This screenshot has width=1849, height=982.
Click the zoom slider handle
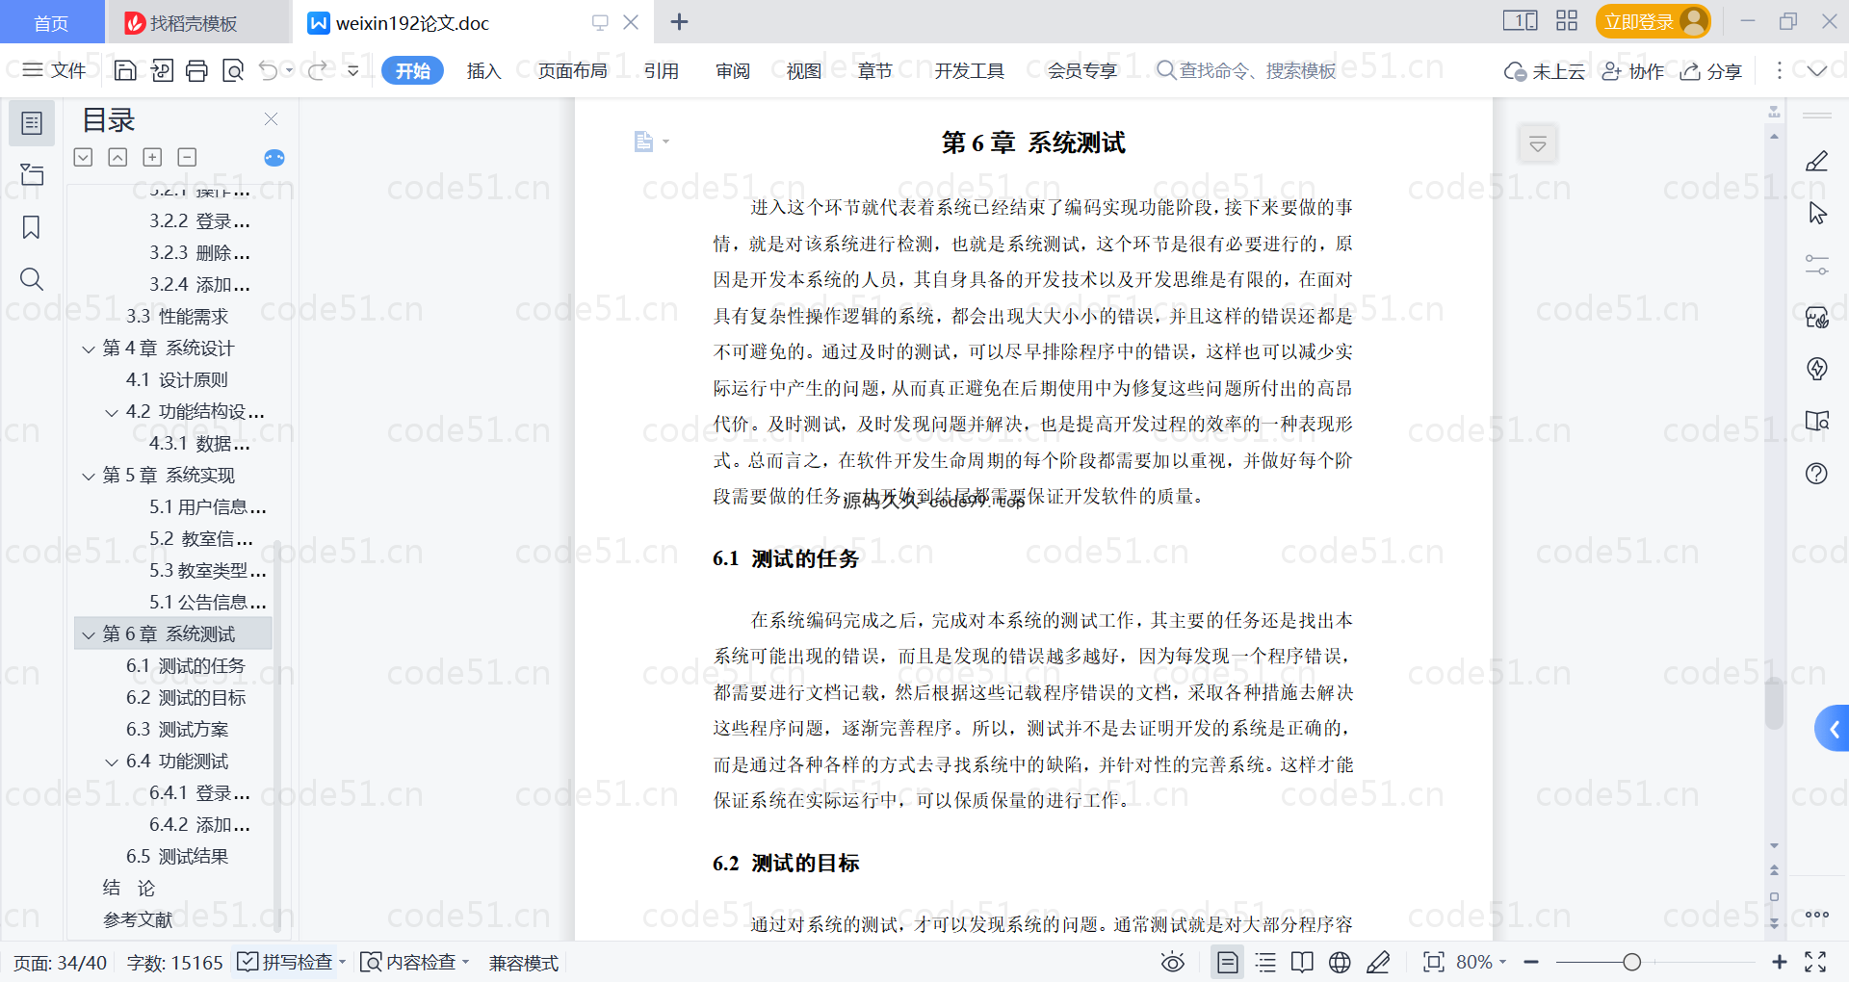point(1631,962)
